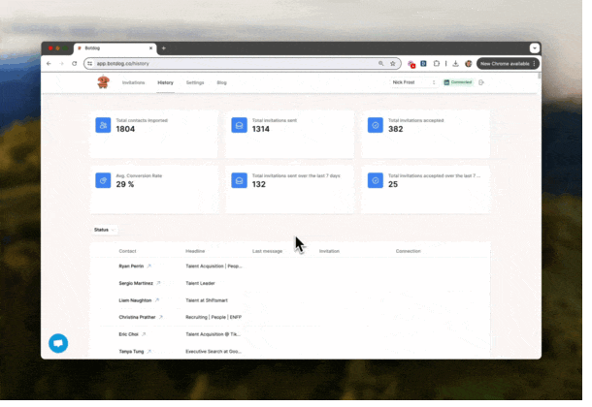
Task: Click the invitations sent last 7 days icon
Action: click(239, 180)
